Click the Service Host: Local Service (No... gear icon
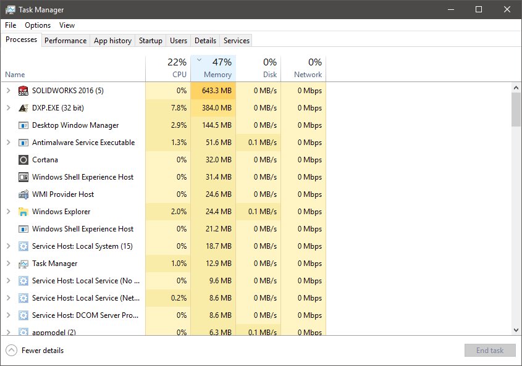This screenshot has height=366, width=522. coord(23,281)
